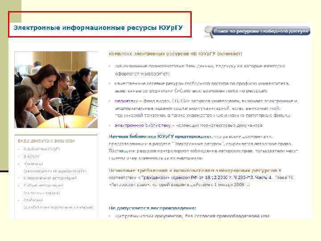Select 'В библиотеке ЮУрГУ' access type
This screenshot has width=321, height=241.
(42, 149)
